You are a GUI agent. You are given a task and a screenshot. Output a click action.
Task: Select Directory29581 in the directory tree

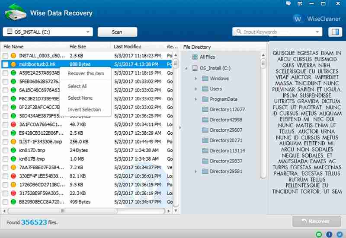coord(226,171)
